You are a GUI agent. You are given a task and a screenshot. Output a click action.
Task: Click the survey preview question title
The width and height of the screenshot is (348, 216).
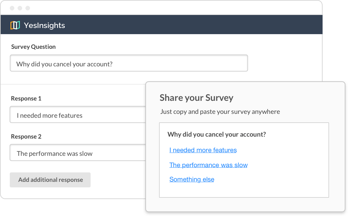(217, 134)
